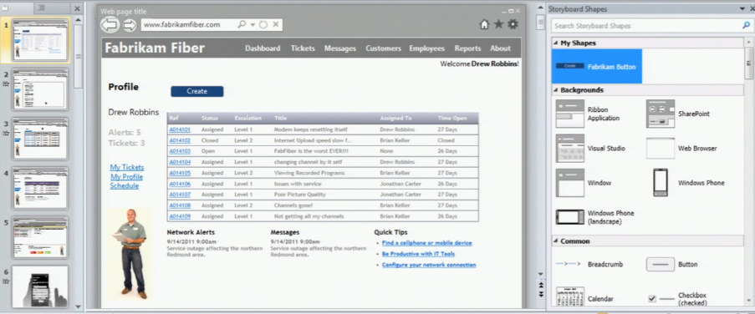The image size is (755, 314).
Task: Click the home icon in mockup browser
Action: [484, 24]
